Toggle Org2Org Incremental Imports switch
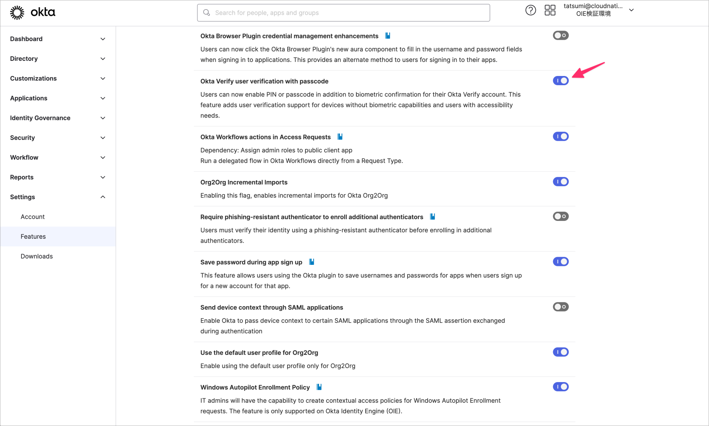 (560, 181)
